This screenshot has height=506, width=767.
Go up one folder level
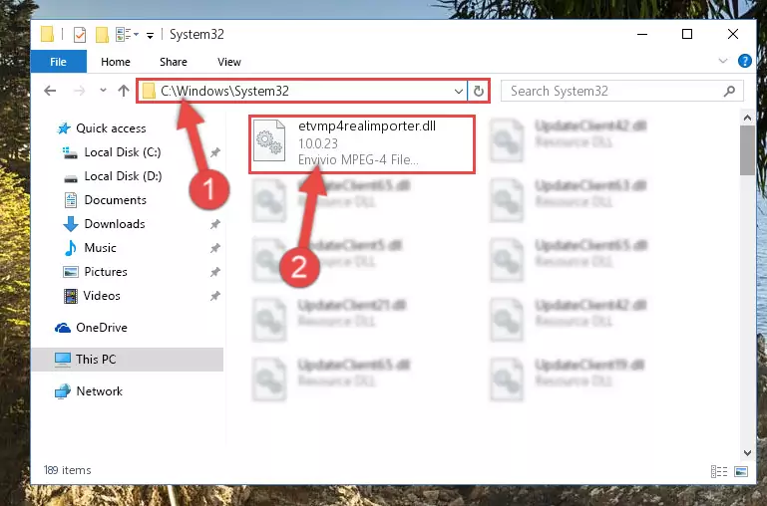point(124,91)
